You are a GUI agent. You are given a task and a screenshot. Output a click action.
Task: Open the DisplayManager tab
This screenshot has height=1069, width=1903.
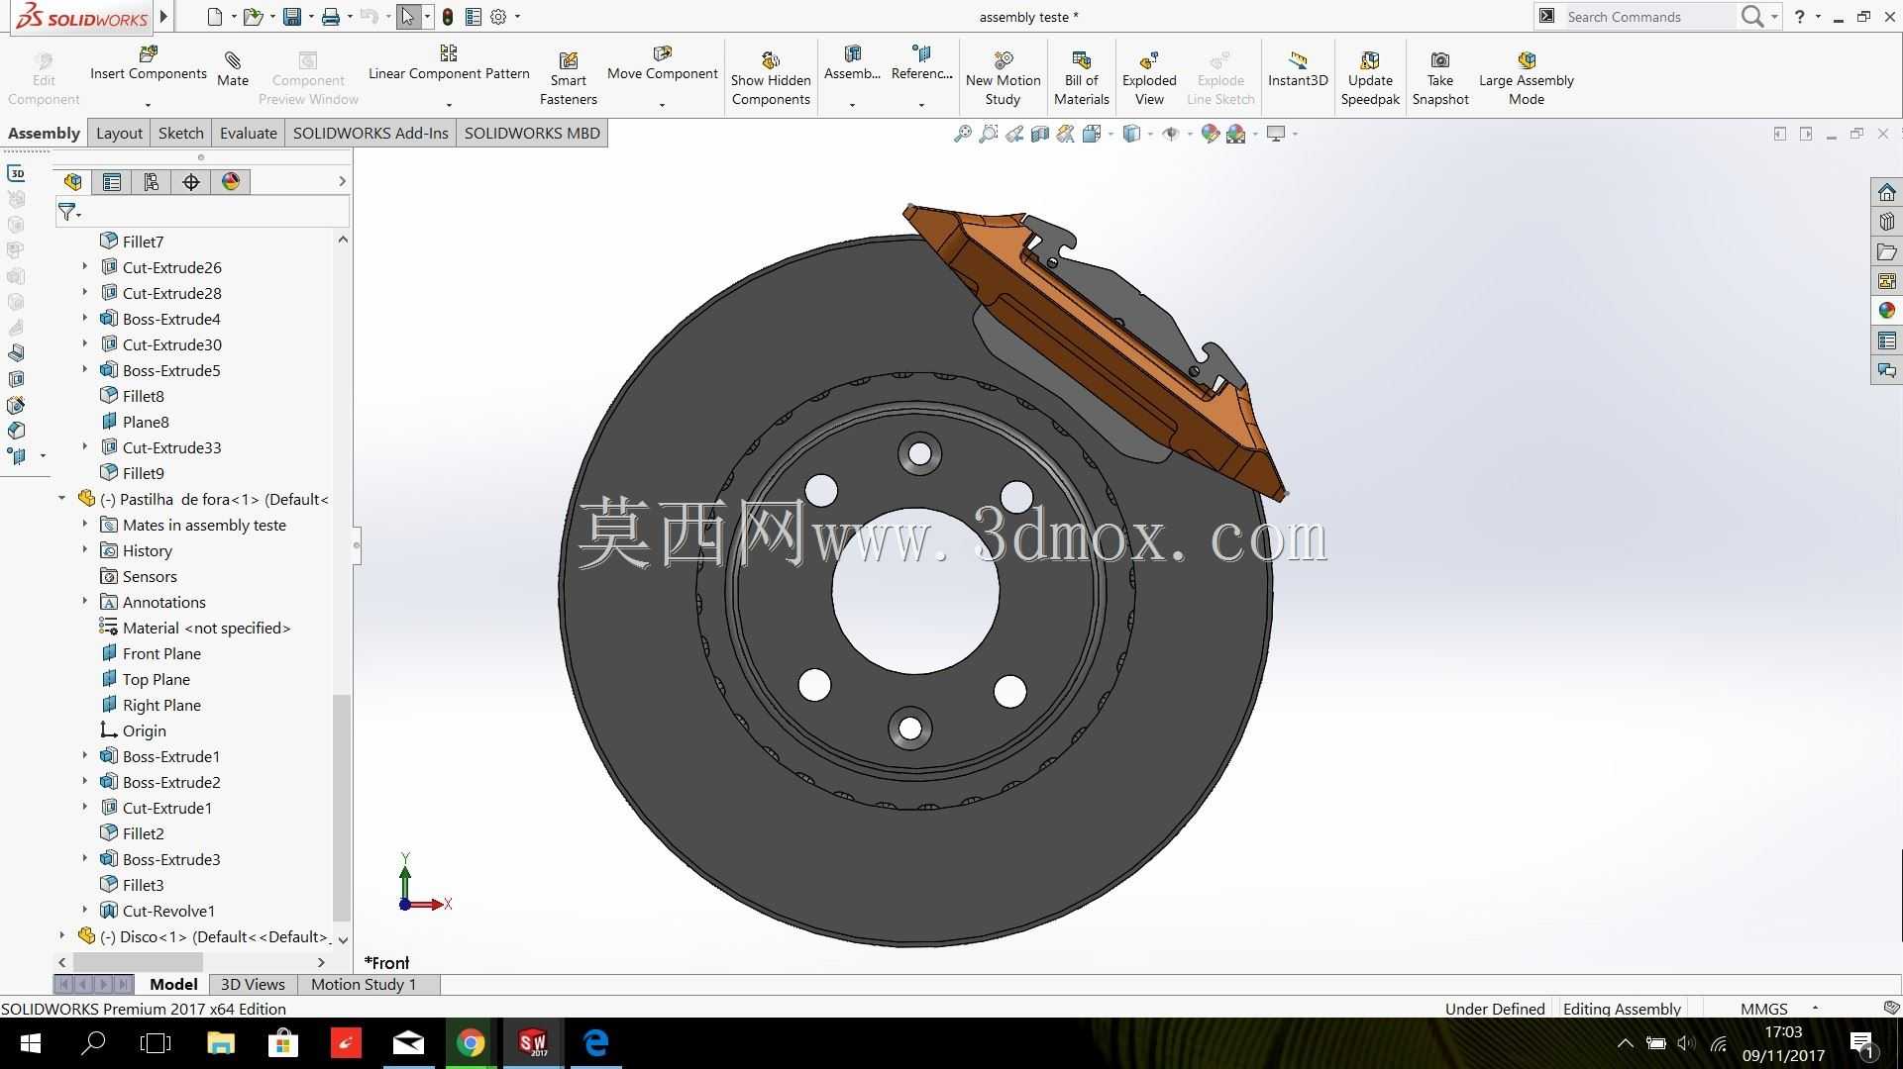231,182
